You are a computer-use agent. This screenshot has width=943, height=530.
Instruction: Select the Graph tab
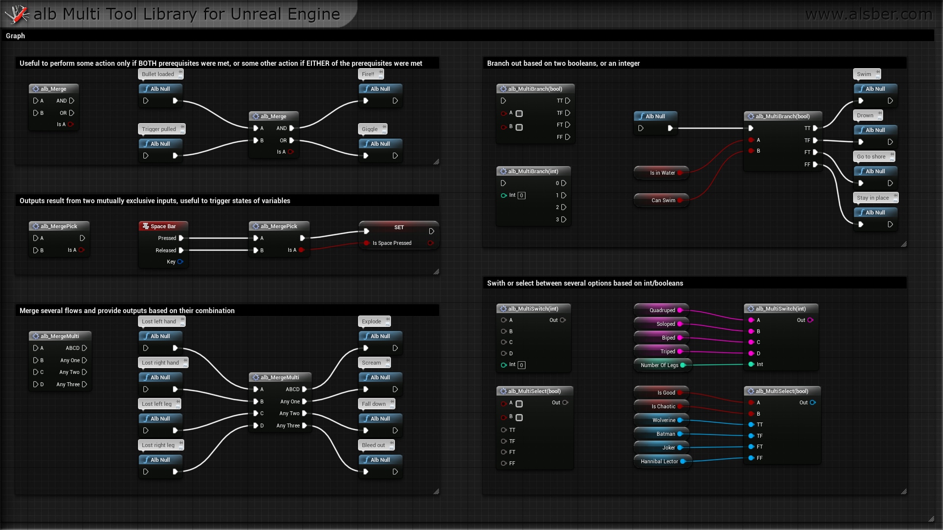[15, 36]
